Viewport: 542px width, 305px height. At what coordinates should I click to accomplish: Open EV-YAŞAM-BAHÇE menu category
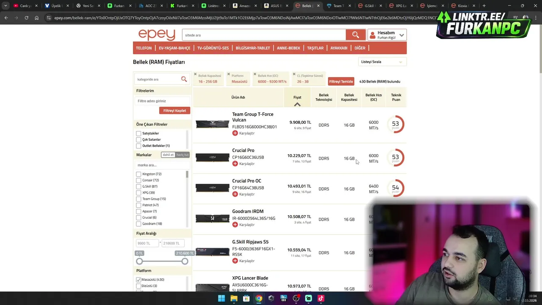tap(174, 48)
